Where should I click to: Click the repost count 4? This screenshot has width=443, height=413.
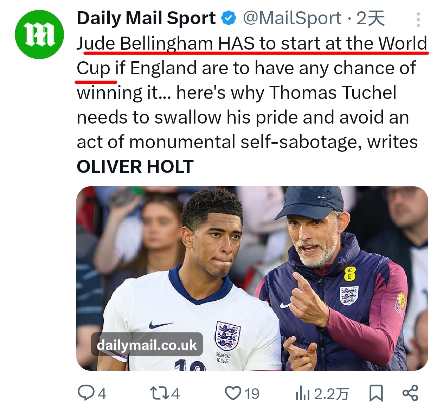(x=175, y=394)
